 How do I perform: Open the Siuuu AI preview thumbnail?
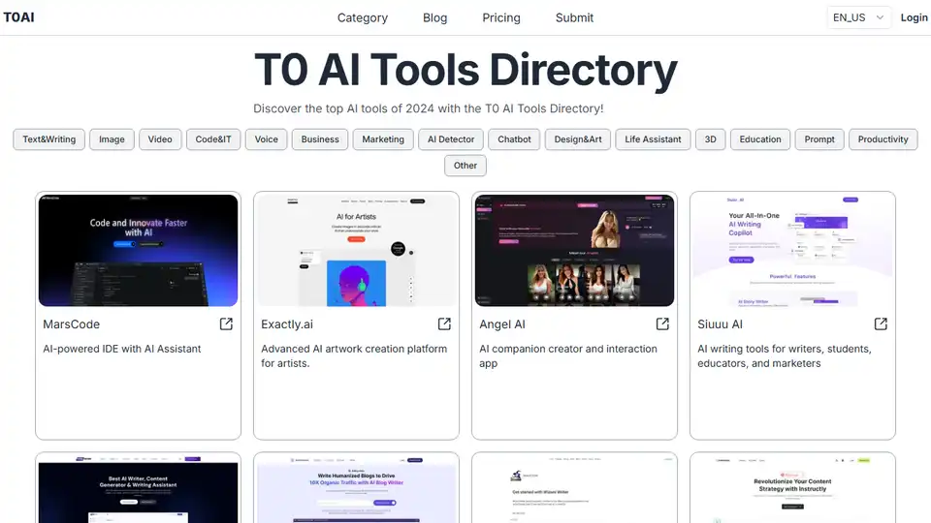(792, 250)
